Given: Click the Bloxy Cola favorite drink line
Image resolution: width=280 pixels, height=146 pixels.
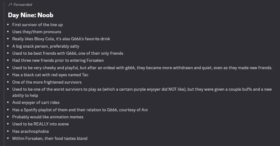Looking at the screenshot, I should click(61, 39).
